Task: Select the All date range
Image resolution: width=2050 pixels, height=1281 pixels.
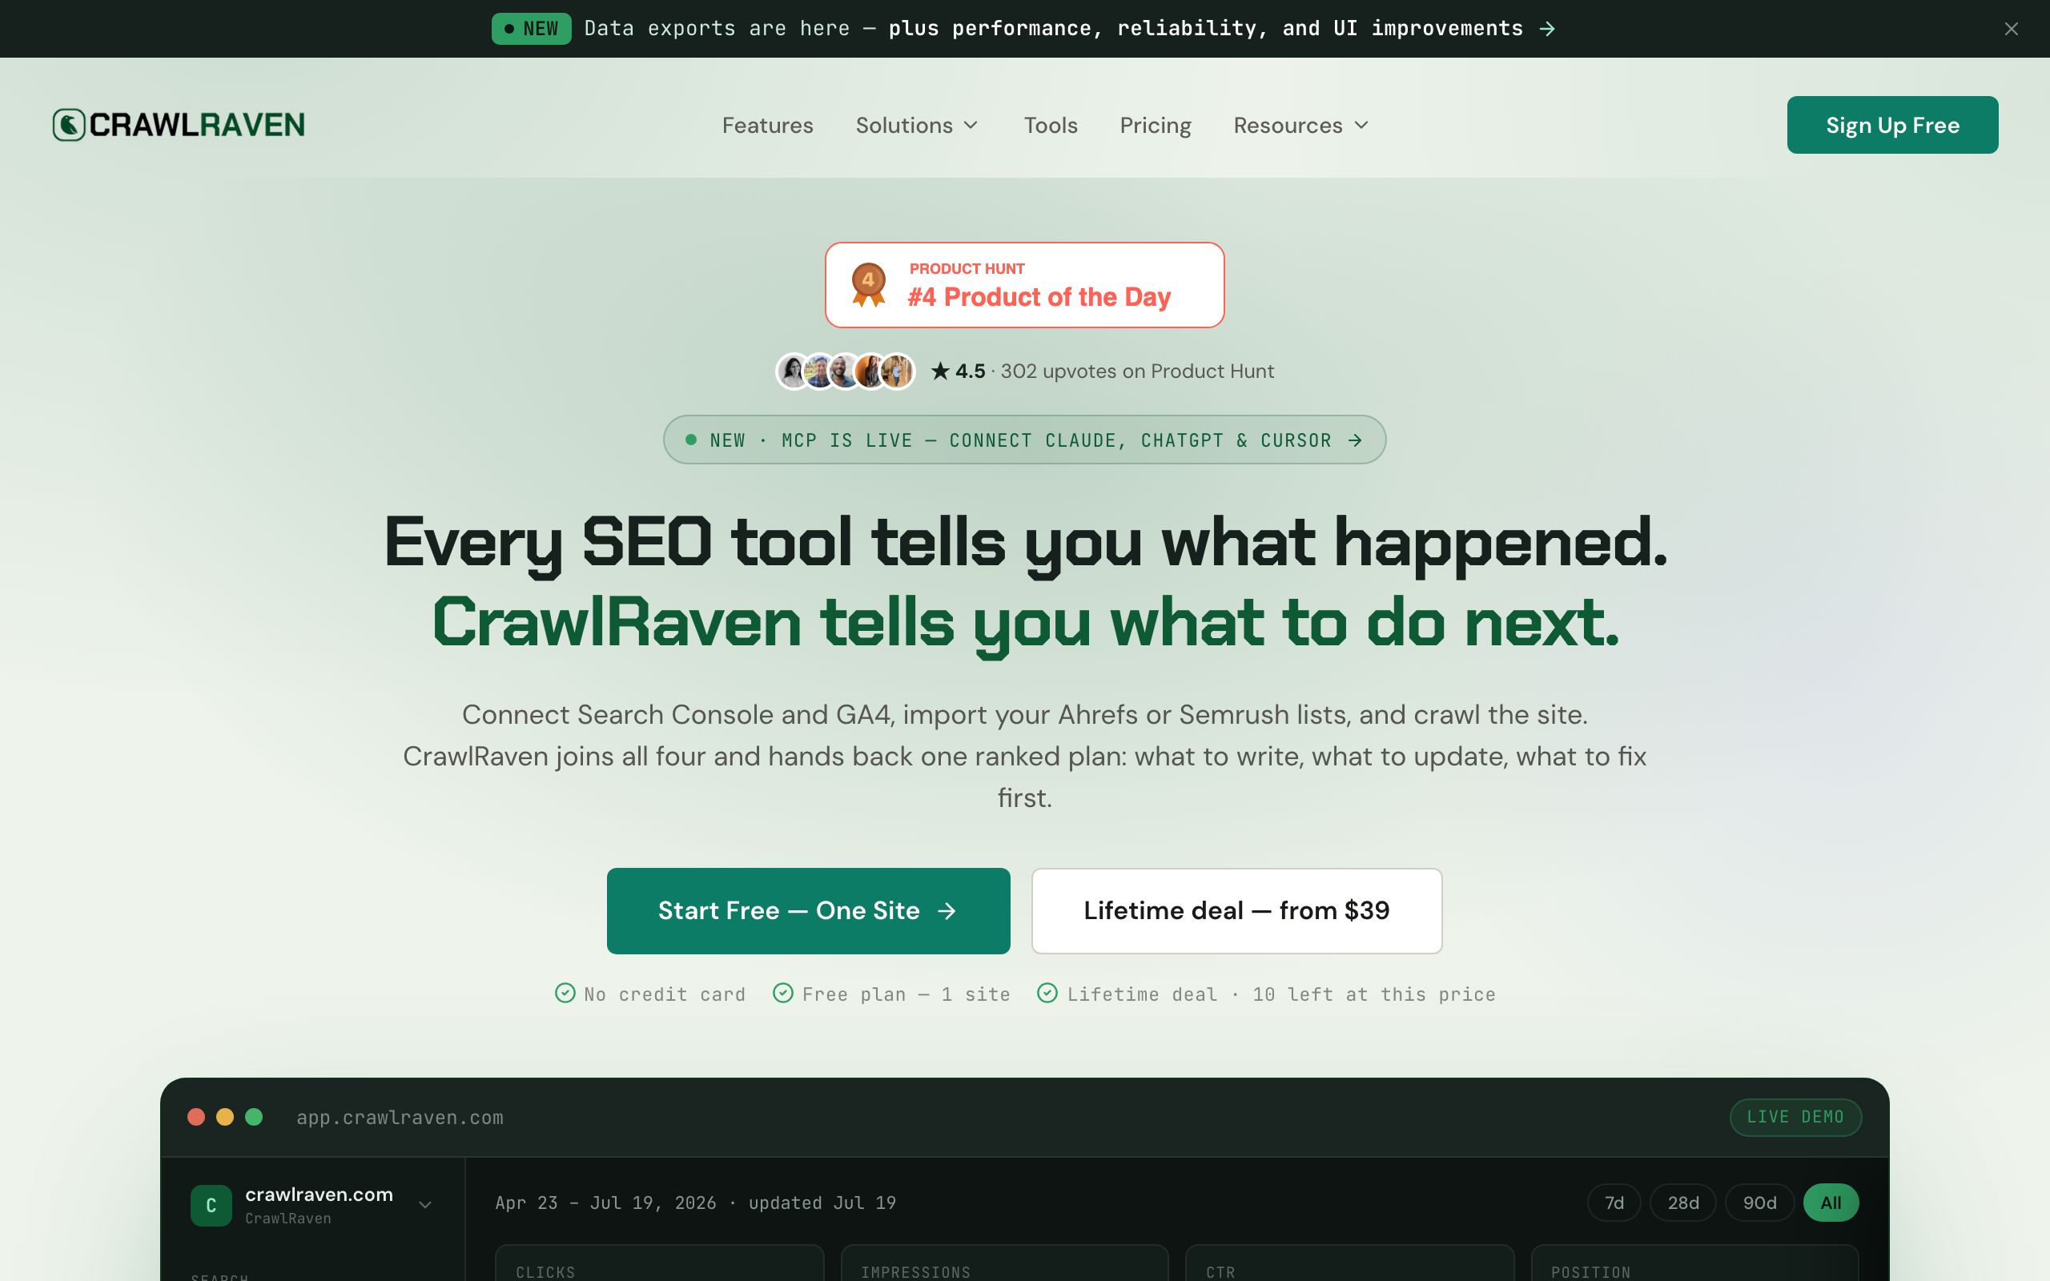Action: (1831, 1203)
